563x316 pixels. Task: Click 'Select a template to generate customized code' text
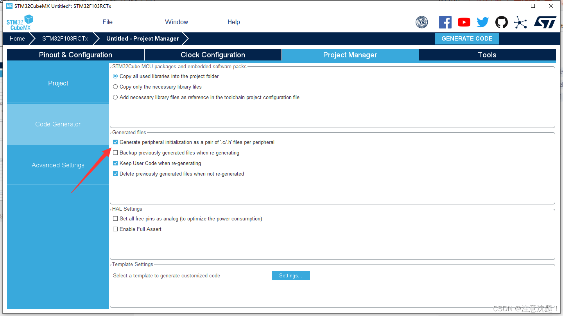pos(167,275)
